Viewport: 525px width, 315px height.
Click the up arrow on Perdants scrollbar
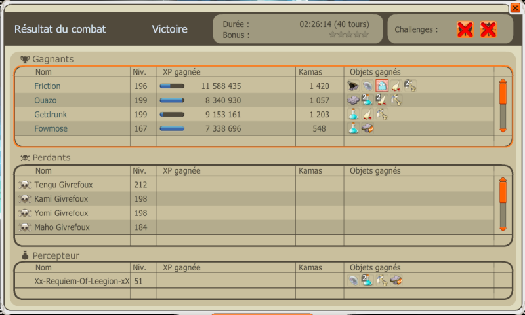[x=503, y=179]
